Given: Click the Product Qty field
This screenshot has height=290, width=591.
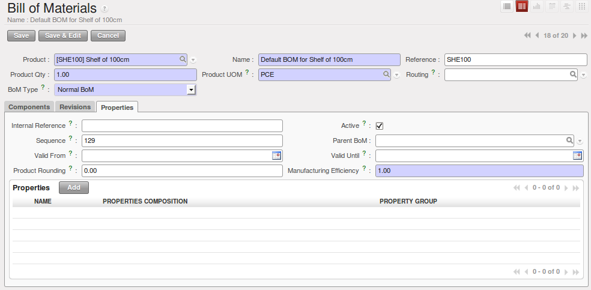Looking at the screenshot, I should (126, 74).
